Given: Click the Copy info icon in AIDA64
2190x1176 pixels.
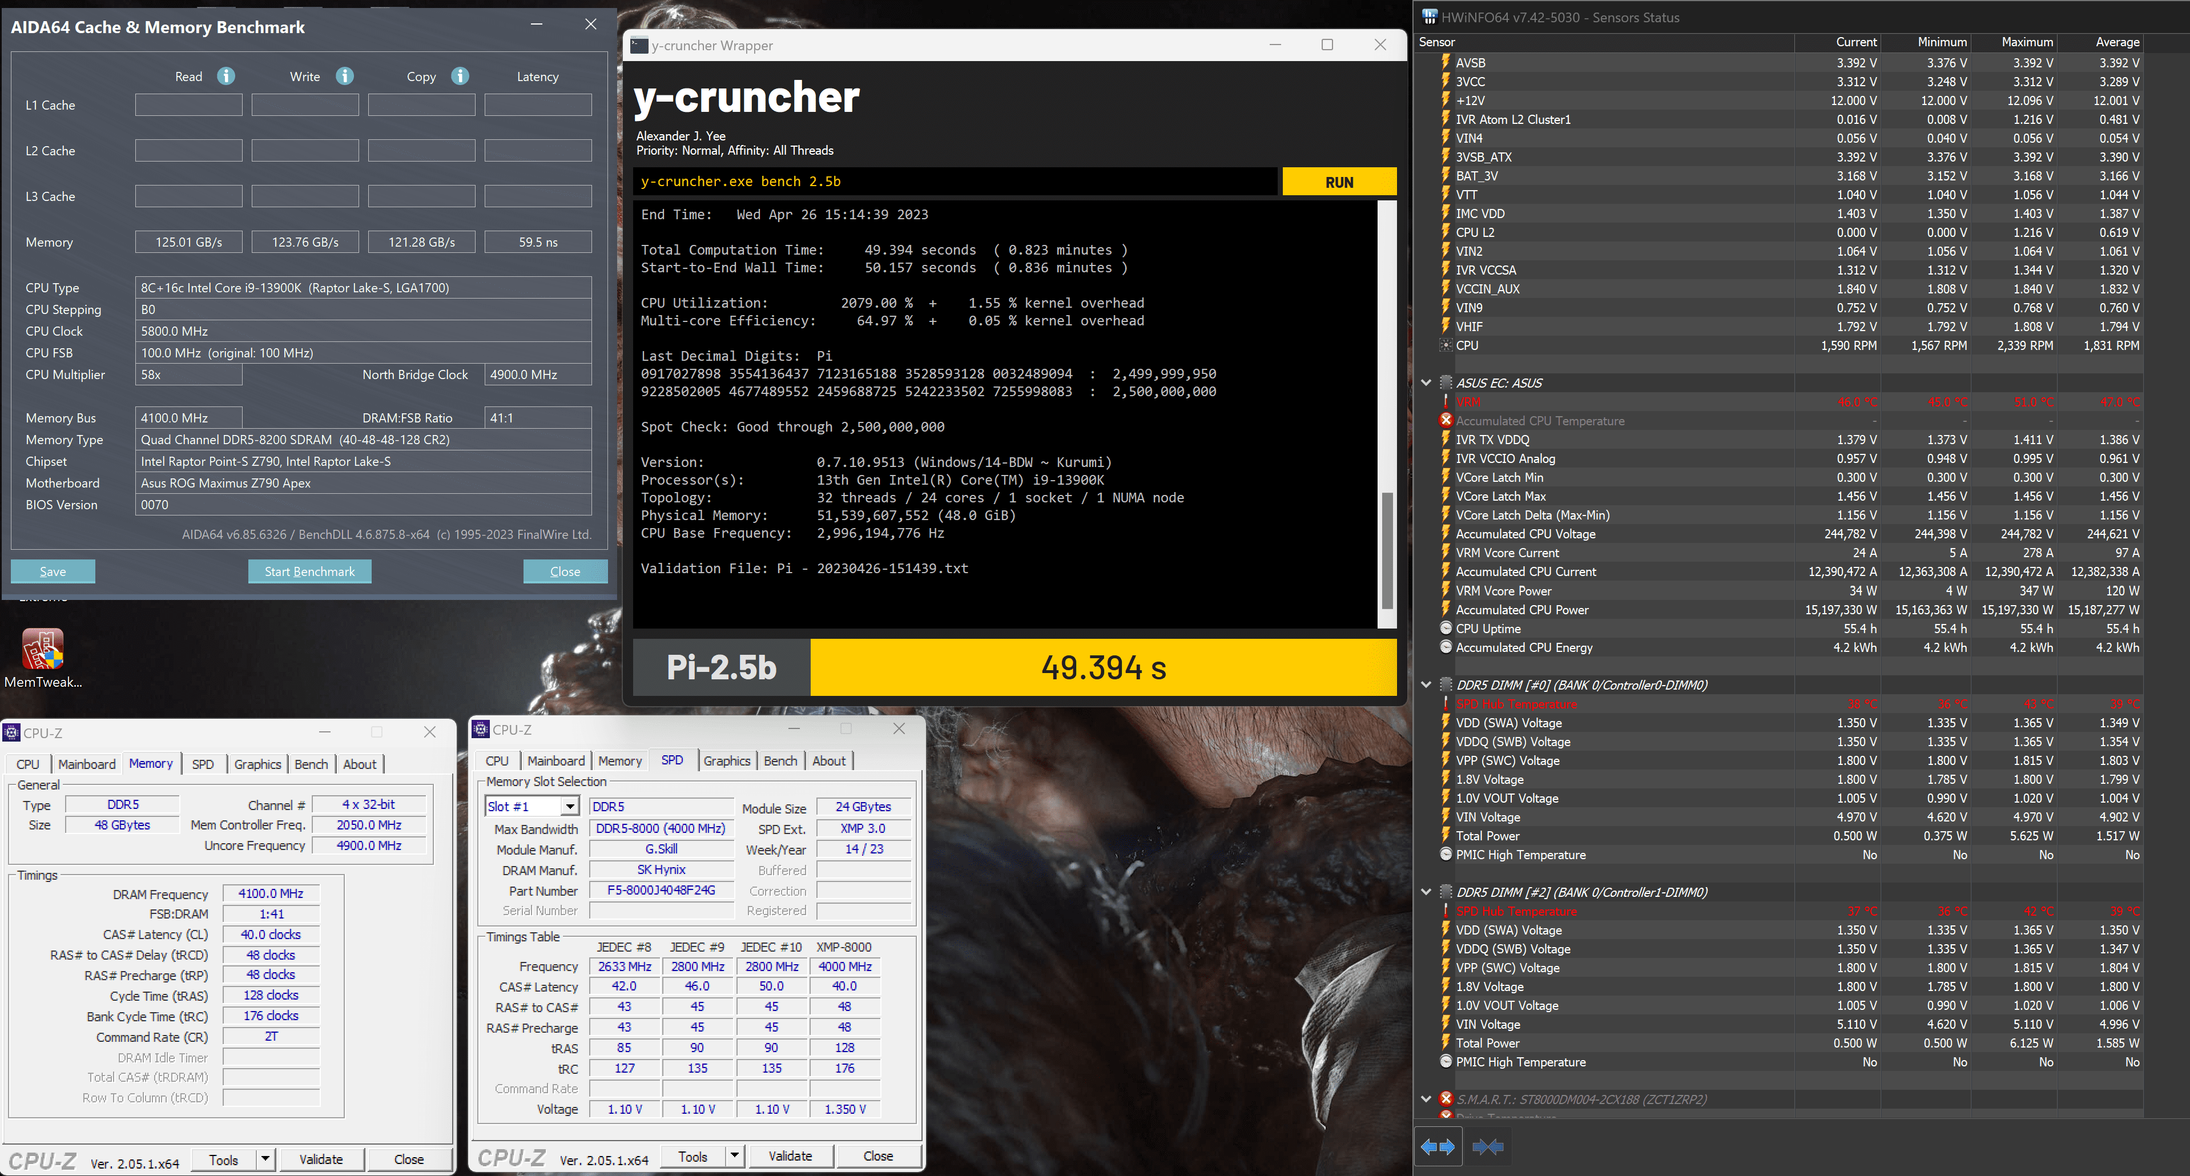Looking at the screenshot, I should point(460,76).
